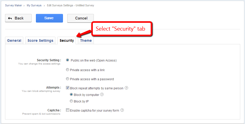This screenshot has width=245, height=124.
Task: Choose Private access with a password
Action: pos(68,79)
